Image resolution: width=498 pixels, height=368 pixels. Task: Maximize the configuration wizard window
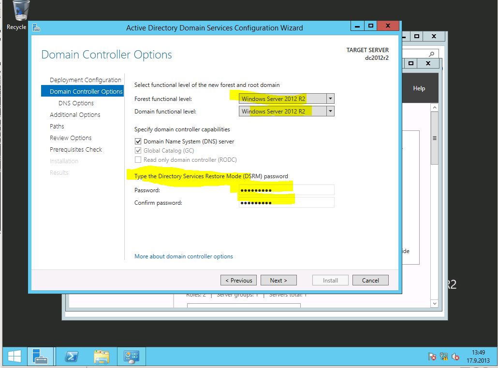[370, 26]
